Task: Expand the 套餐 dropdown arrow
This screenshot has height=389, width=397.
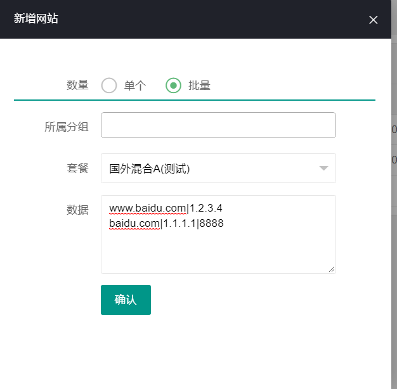Action: (x=323, y=168)
